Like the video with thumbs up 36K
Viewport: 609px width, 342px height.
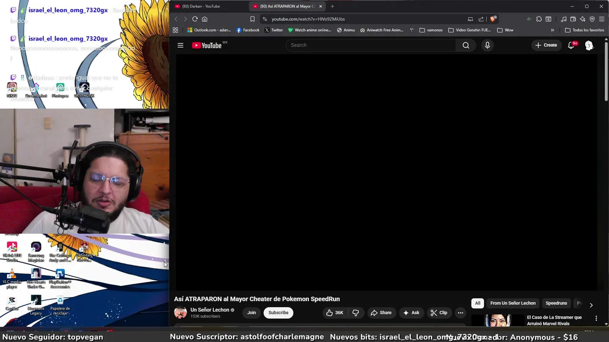[334, 313]
